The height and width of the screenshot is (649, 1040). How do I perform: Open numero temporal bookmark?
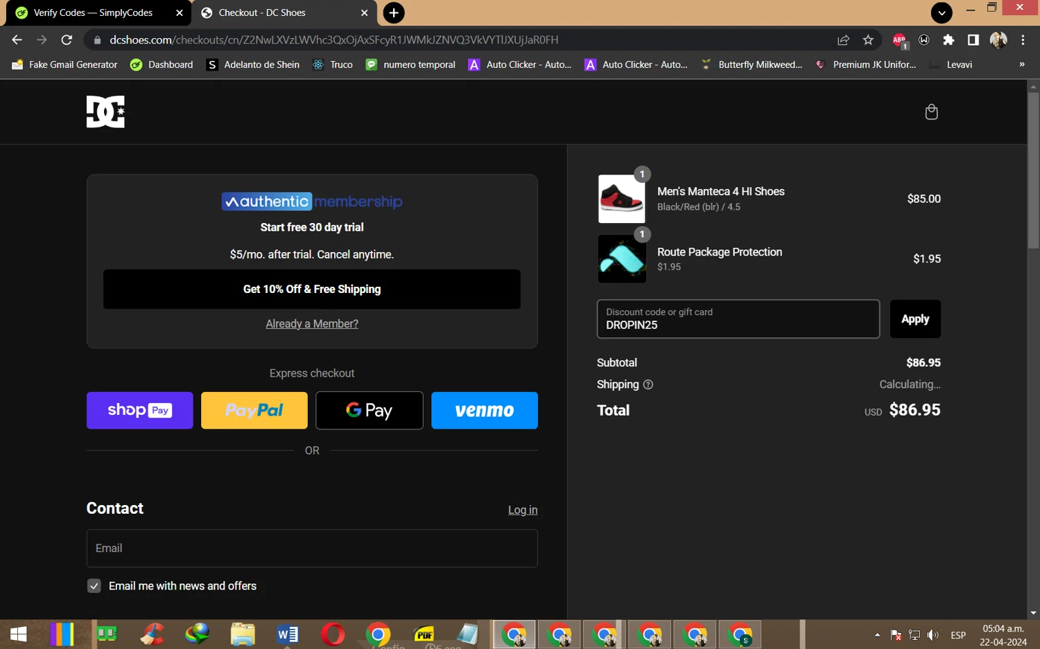click(411, 64)
